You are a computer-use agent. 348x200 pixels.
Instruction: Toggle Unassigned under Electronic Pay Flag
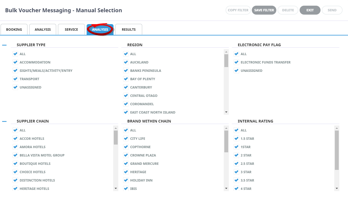point(236,71)
